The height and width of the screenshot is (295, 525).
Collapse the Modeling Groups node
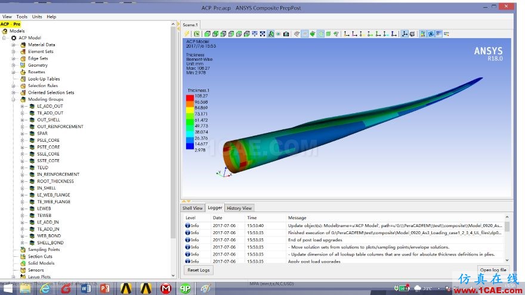[x=13, y=100]
